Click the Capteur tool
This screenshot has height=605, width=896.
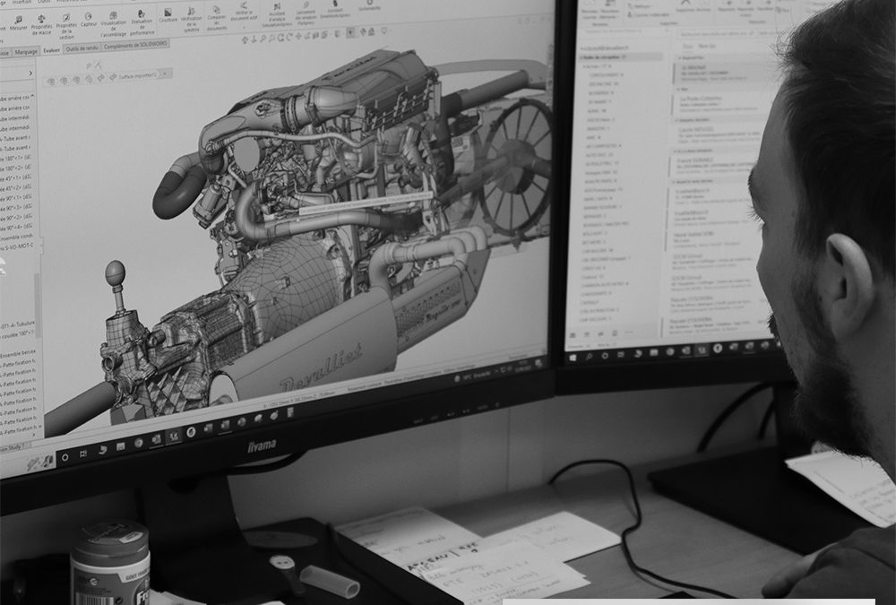[x=89, y=20]
